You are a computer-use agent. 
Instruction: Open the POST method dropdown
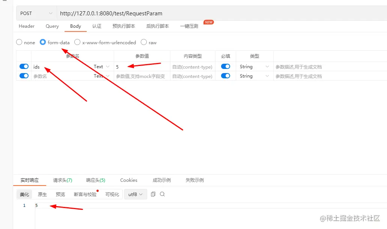click(x=36, y=13)
